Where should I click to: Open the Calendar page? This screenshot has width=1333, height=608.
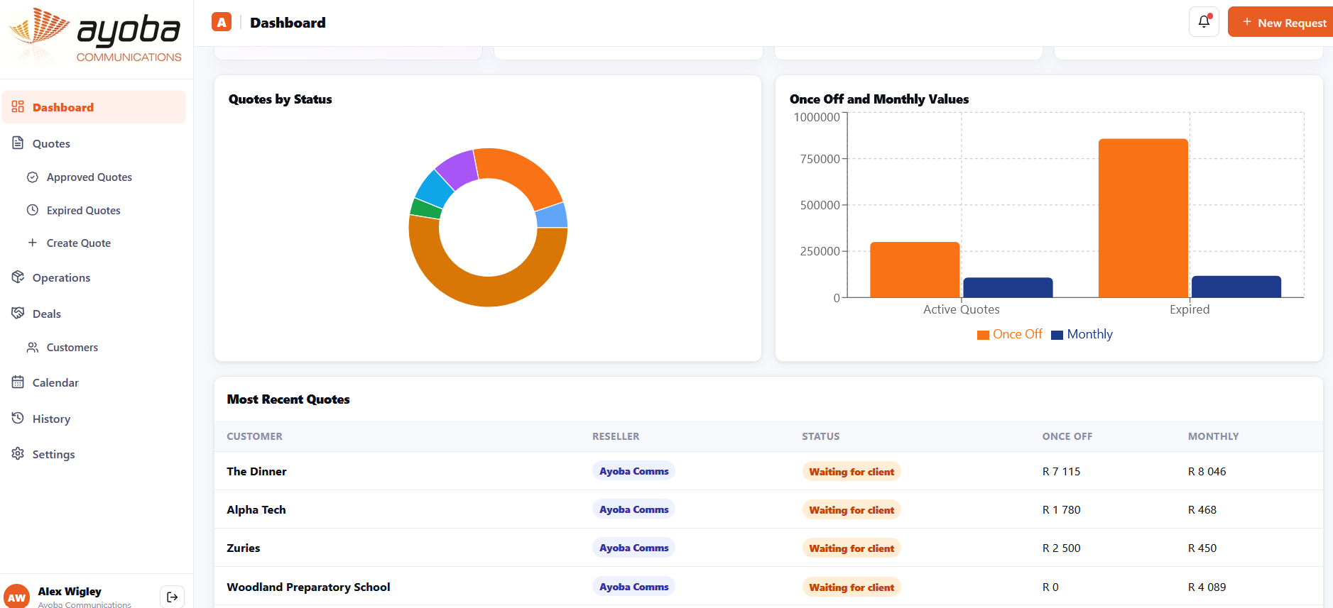click(x=55, y=382)
